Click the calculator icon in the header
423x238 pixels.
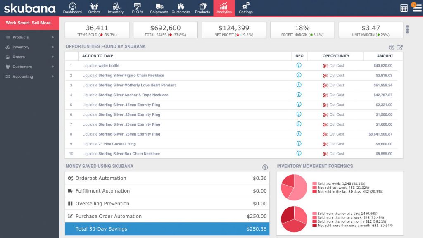coord(404,7)
